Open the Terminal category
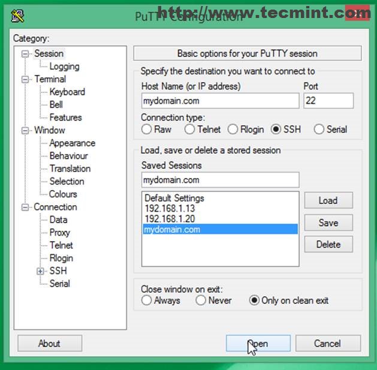Screen dimensions: 377x370 (50, 79)
